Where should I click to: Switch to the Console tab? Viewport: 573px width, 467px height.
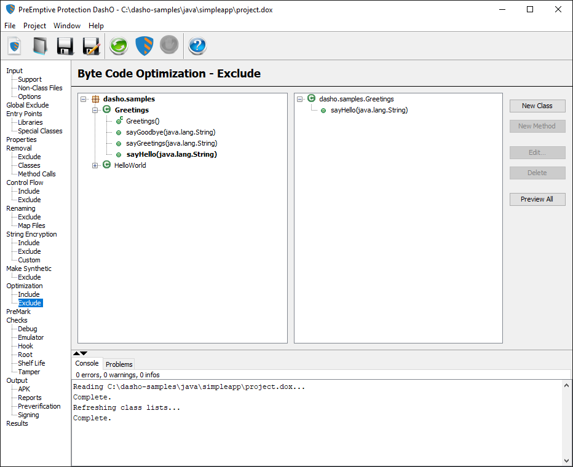point(87,363)
